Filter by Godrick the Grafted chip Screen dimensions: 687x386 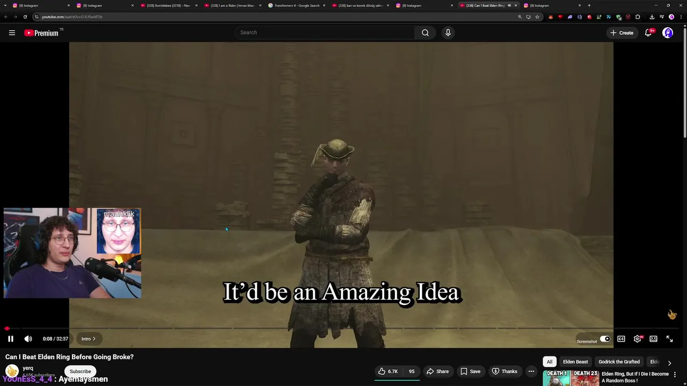click(x=619, y=362)
